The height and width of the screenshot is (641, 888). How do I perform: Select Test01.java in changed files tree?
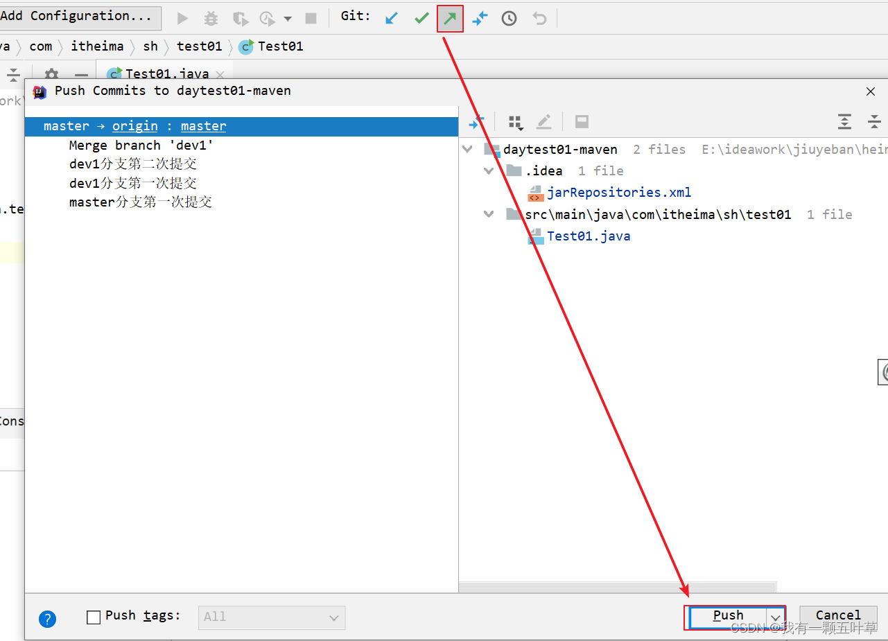coord(589,236)
